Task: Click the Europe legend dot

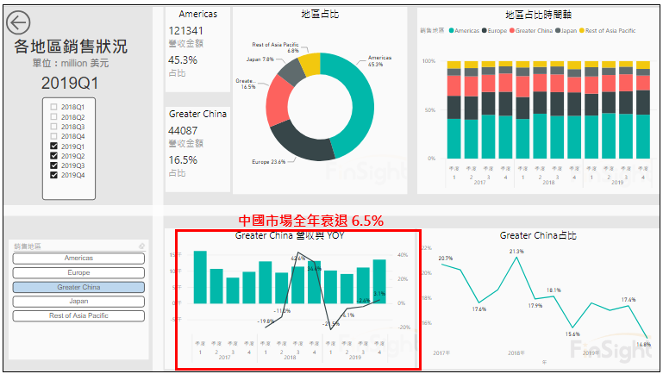Action: coord(485,30)
